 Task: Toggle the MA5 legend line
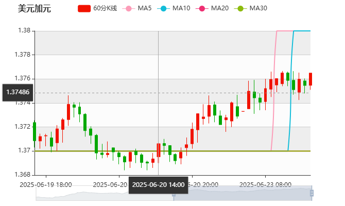pyautogui.click(x=137, y=8)
